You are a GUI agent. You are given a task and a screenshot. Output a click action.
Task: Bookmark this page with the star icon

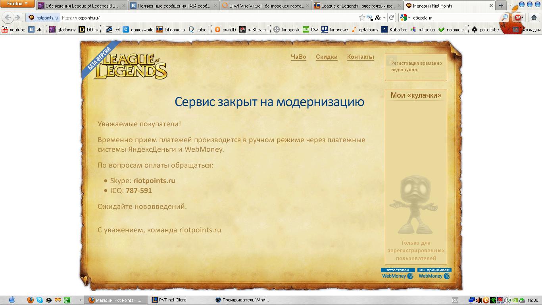362,17
